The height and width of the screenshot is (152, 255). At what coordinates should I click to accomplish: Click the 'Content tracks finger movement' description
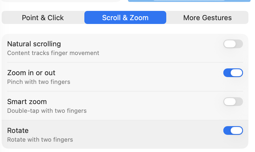53,53
